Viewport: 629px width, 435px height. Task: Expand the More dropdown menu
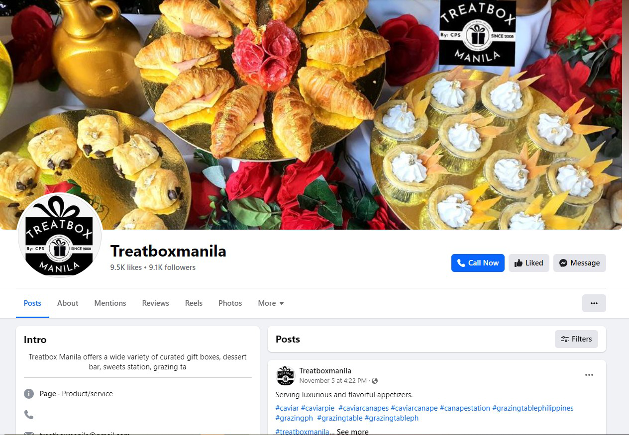tap(271, 303)
